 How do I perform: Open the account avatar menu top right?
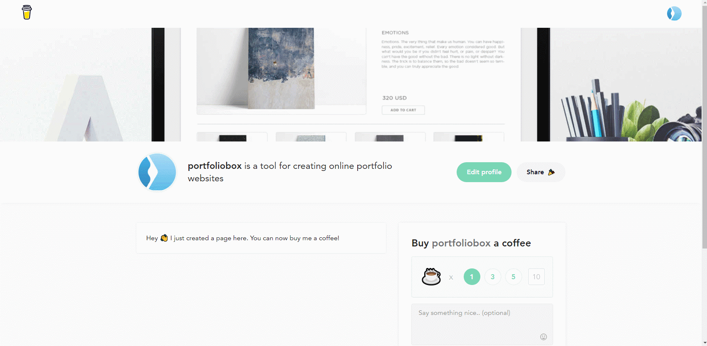(674, 13)
